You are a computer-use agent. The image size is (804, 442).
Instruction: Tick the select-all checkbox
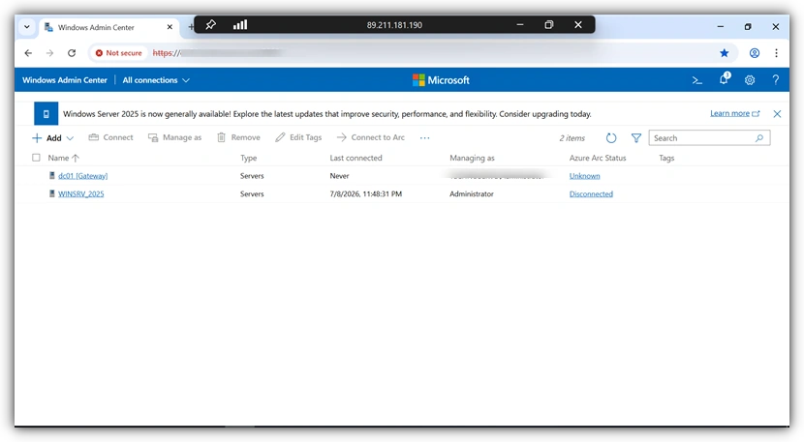pos(36,158)
